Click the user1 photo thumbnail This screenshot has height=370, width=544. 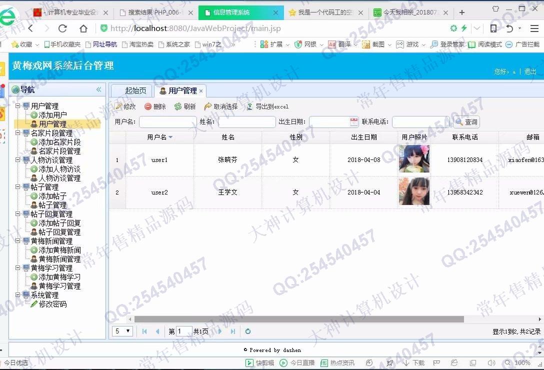click(414, 159)
